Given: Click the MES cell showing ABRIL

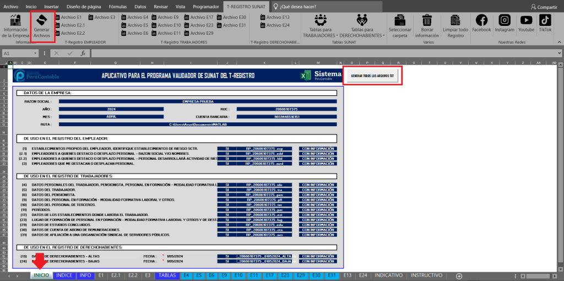Looking at the screenshot, I should 111,117.
